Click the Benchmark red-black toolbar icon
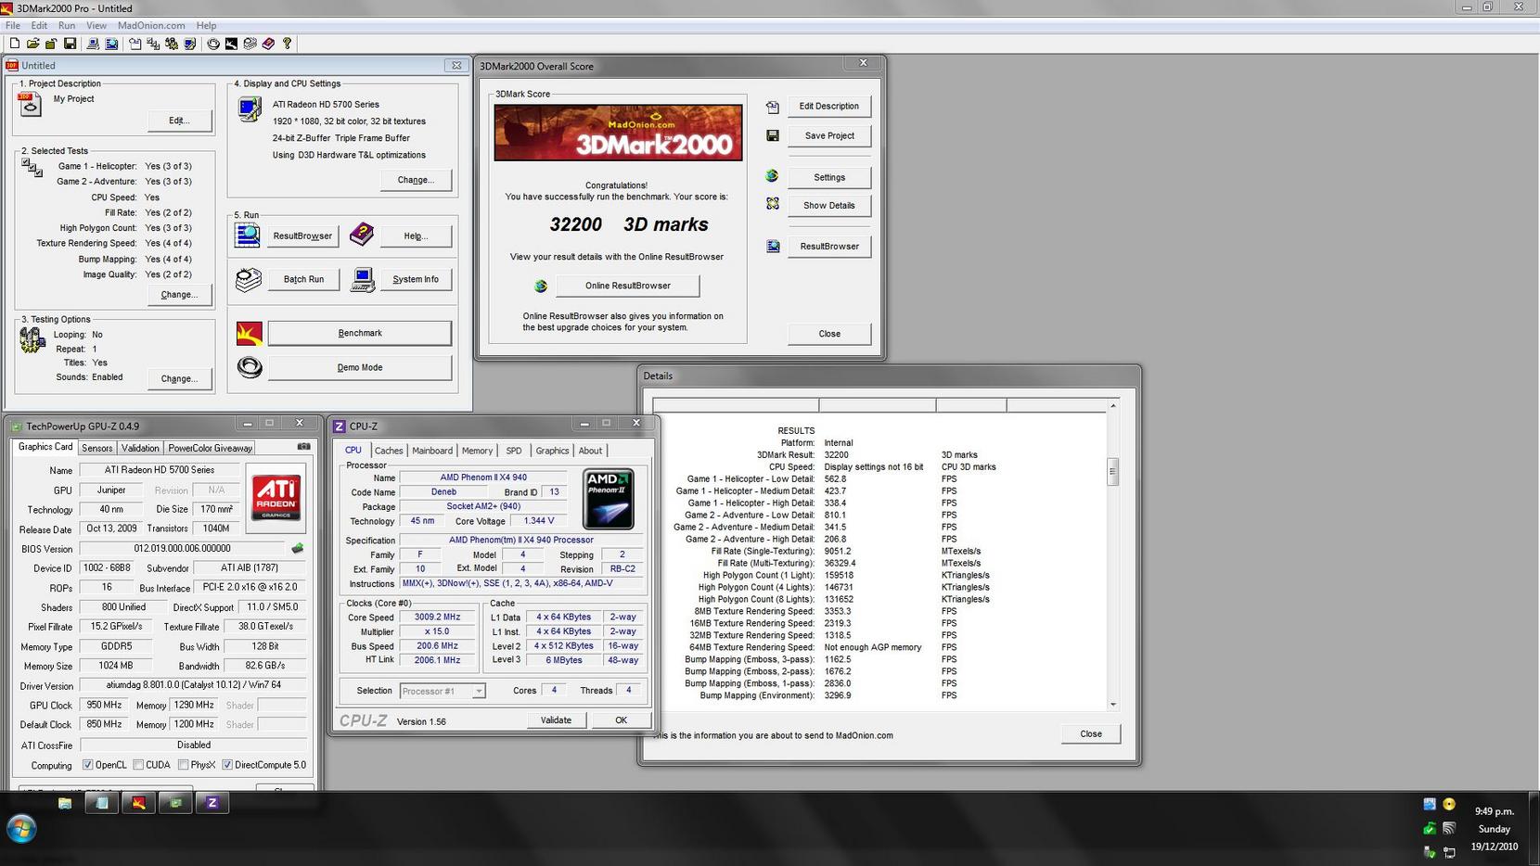 click(x=232, y=44)
